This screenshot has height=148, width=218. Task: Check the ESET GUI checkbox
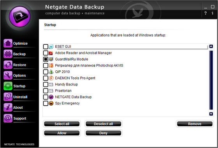pos(46,47)
